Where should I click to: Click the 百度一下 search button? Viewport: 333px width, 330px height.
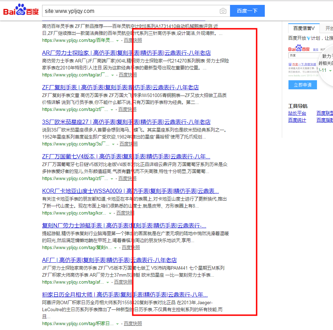point(247,11)
